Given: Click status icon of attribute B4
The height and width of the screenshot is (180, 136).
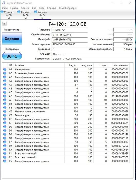Looking at the screenshot, I should coord(5,104).
